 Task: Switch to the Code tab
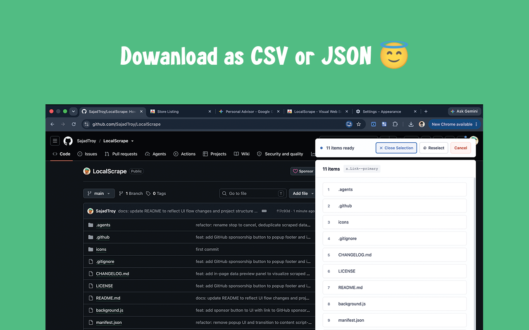point(62,154)
